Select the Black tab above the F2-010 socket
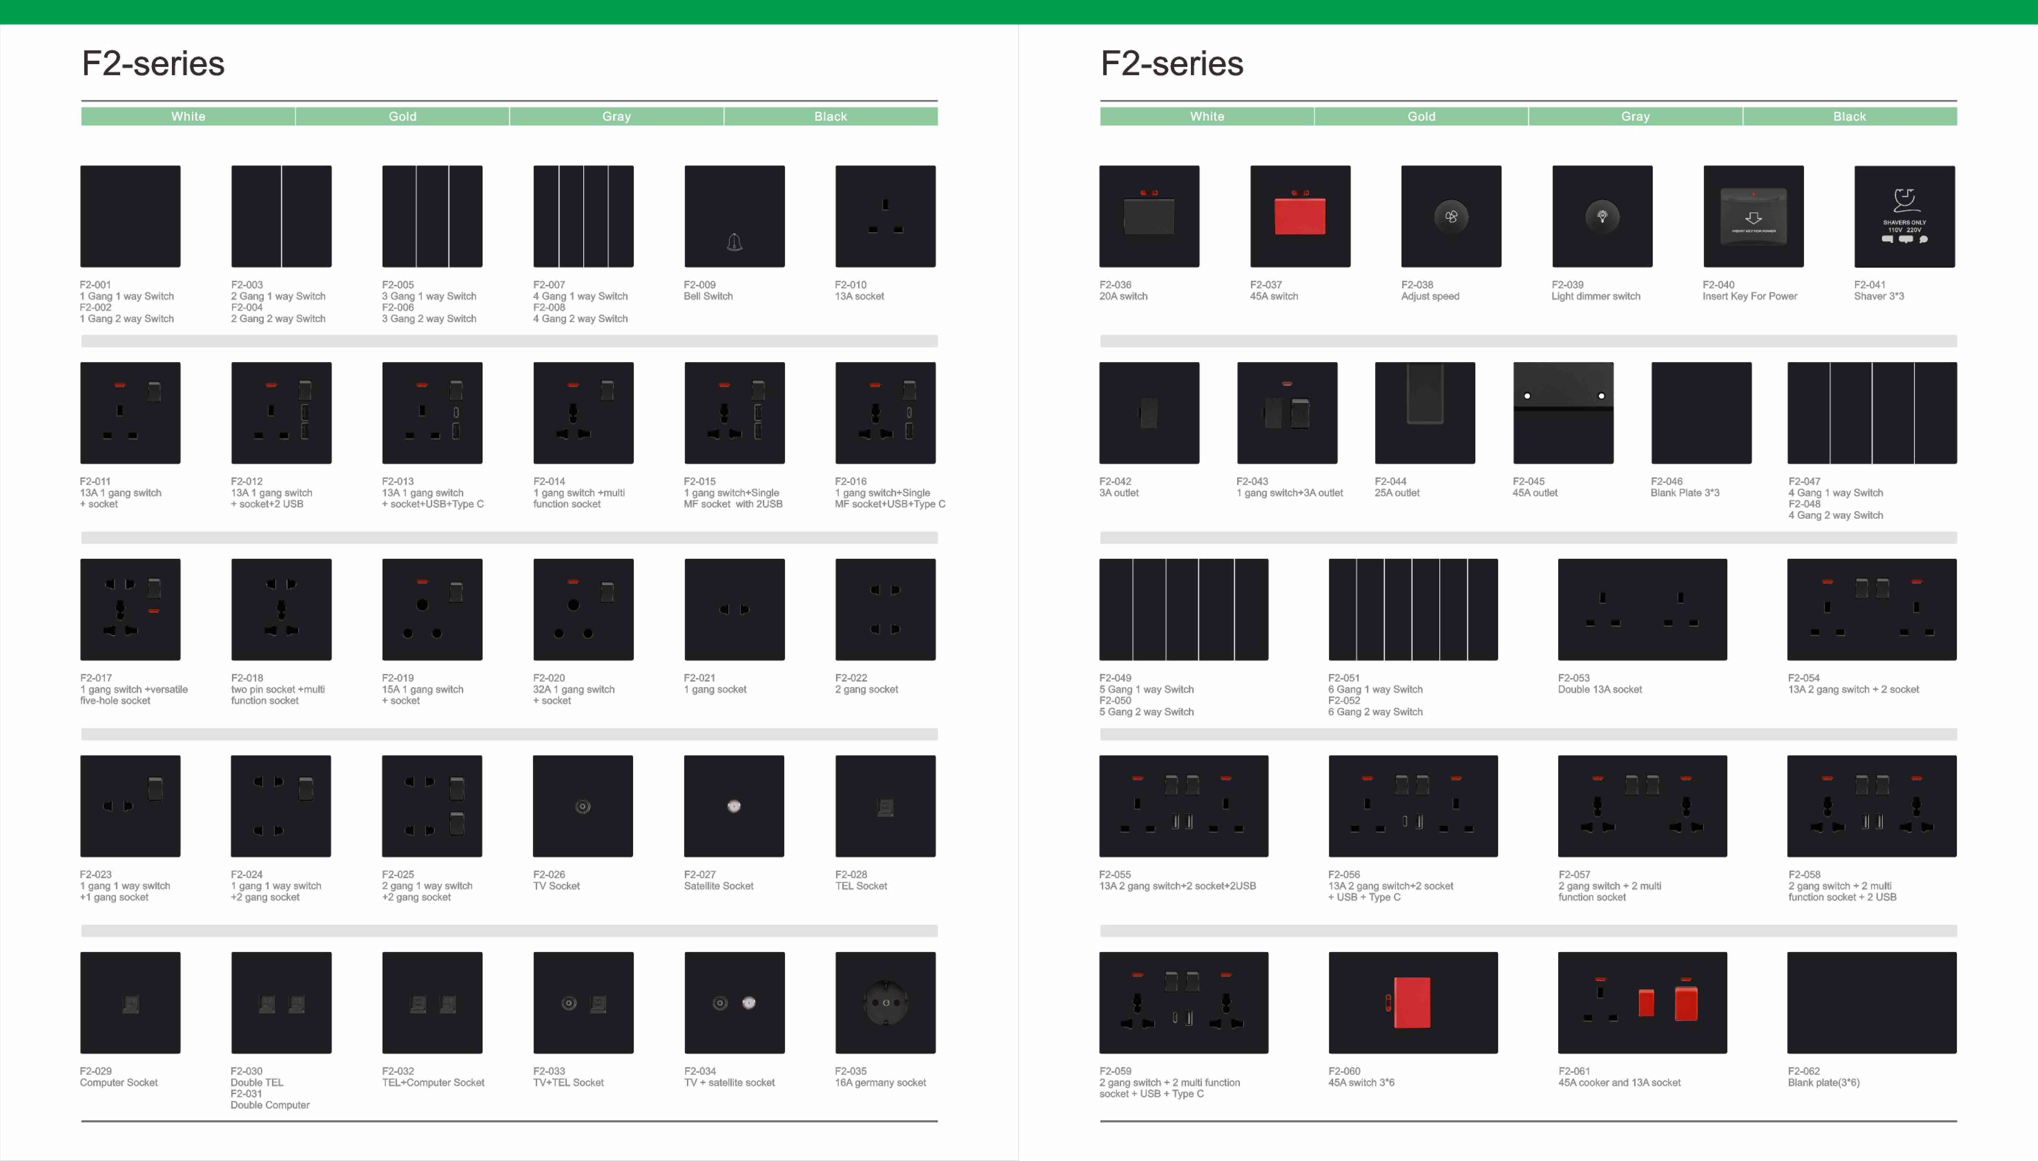2038x1161 pixels. [x=831, y=117]
